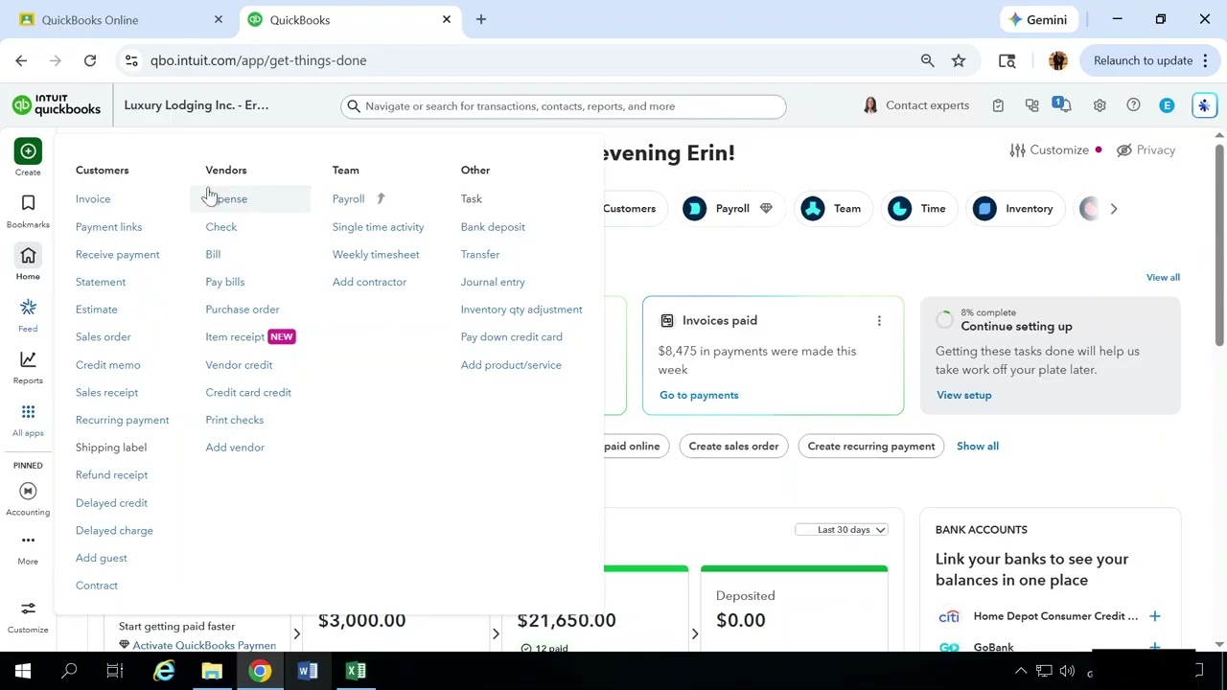Click Chrome bookmark star icon

tap(959, 60)
